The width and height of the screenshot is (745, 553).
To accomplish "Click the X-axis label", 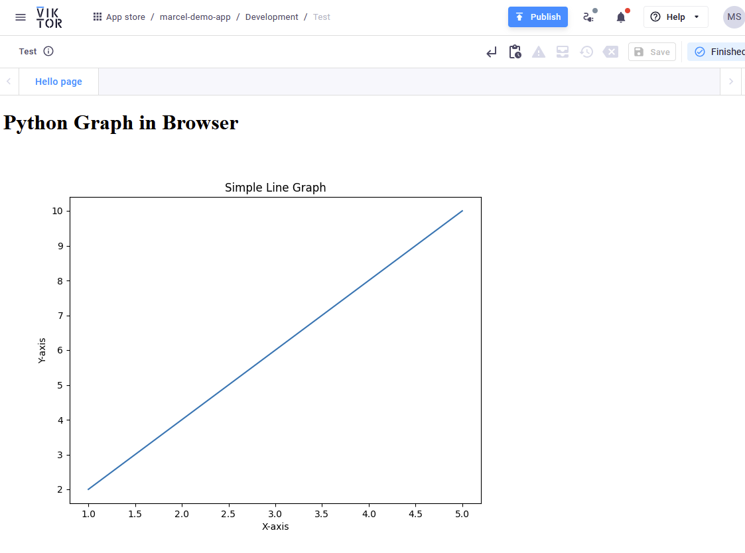I will 275,526.
